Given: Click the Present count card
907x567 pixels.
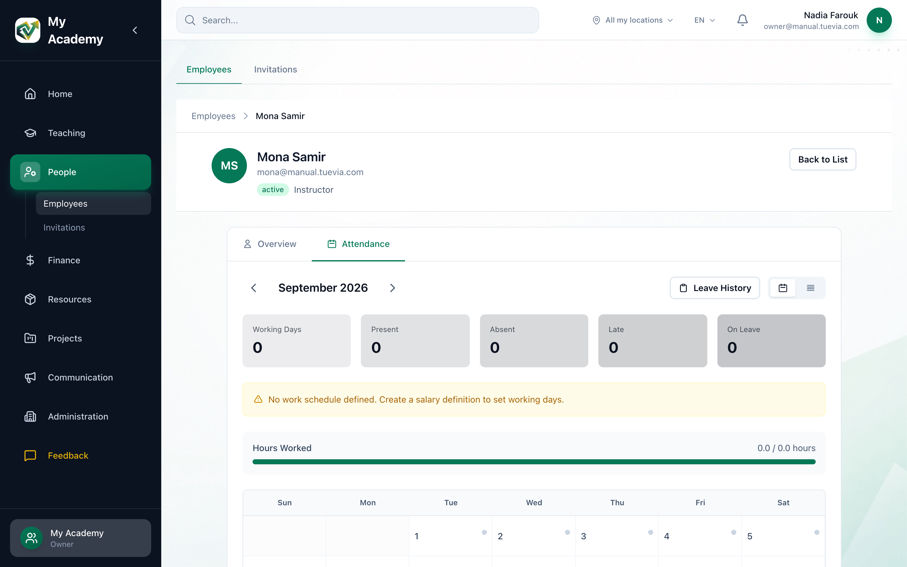Looking at the screenshot, I should (415, 341).
